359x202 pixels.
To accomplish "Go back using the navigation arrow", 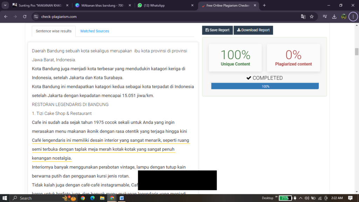I will [5, 16].
